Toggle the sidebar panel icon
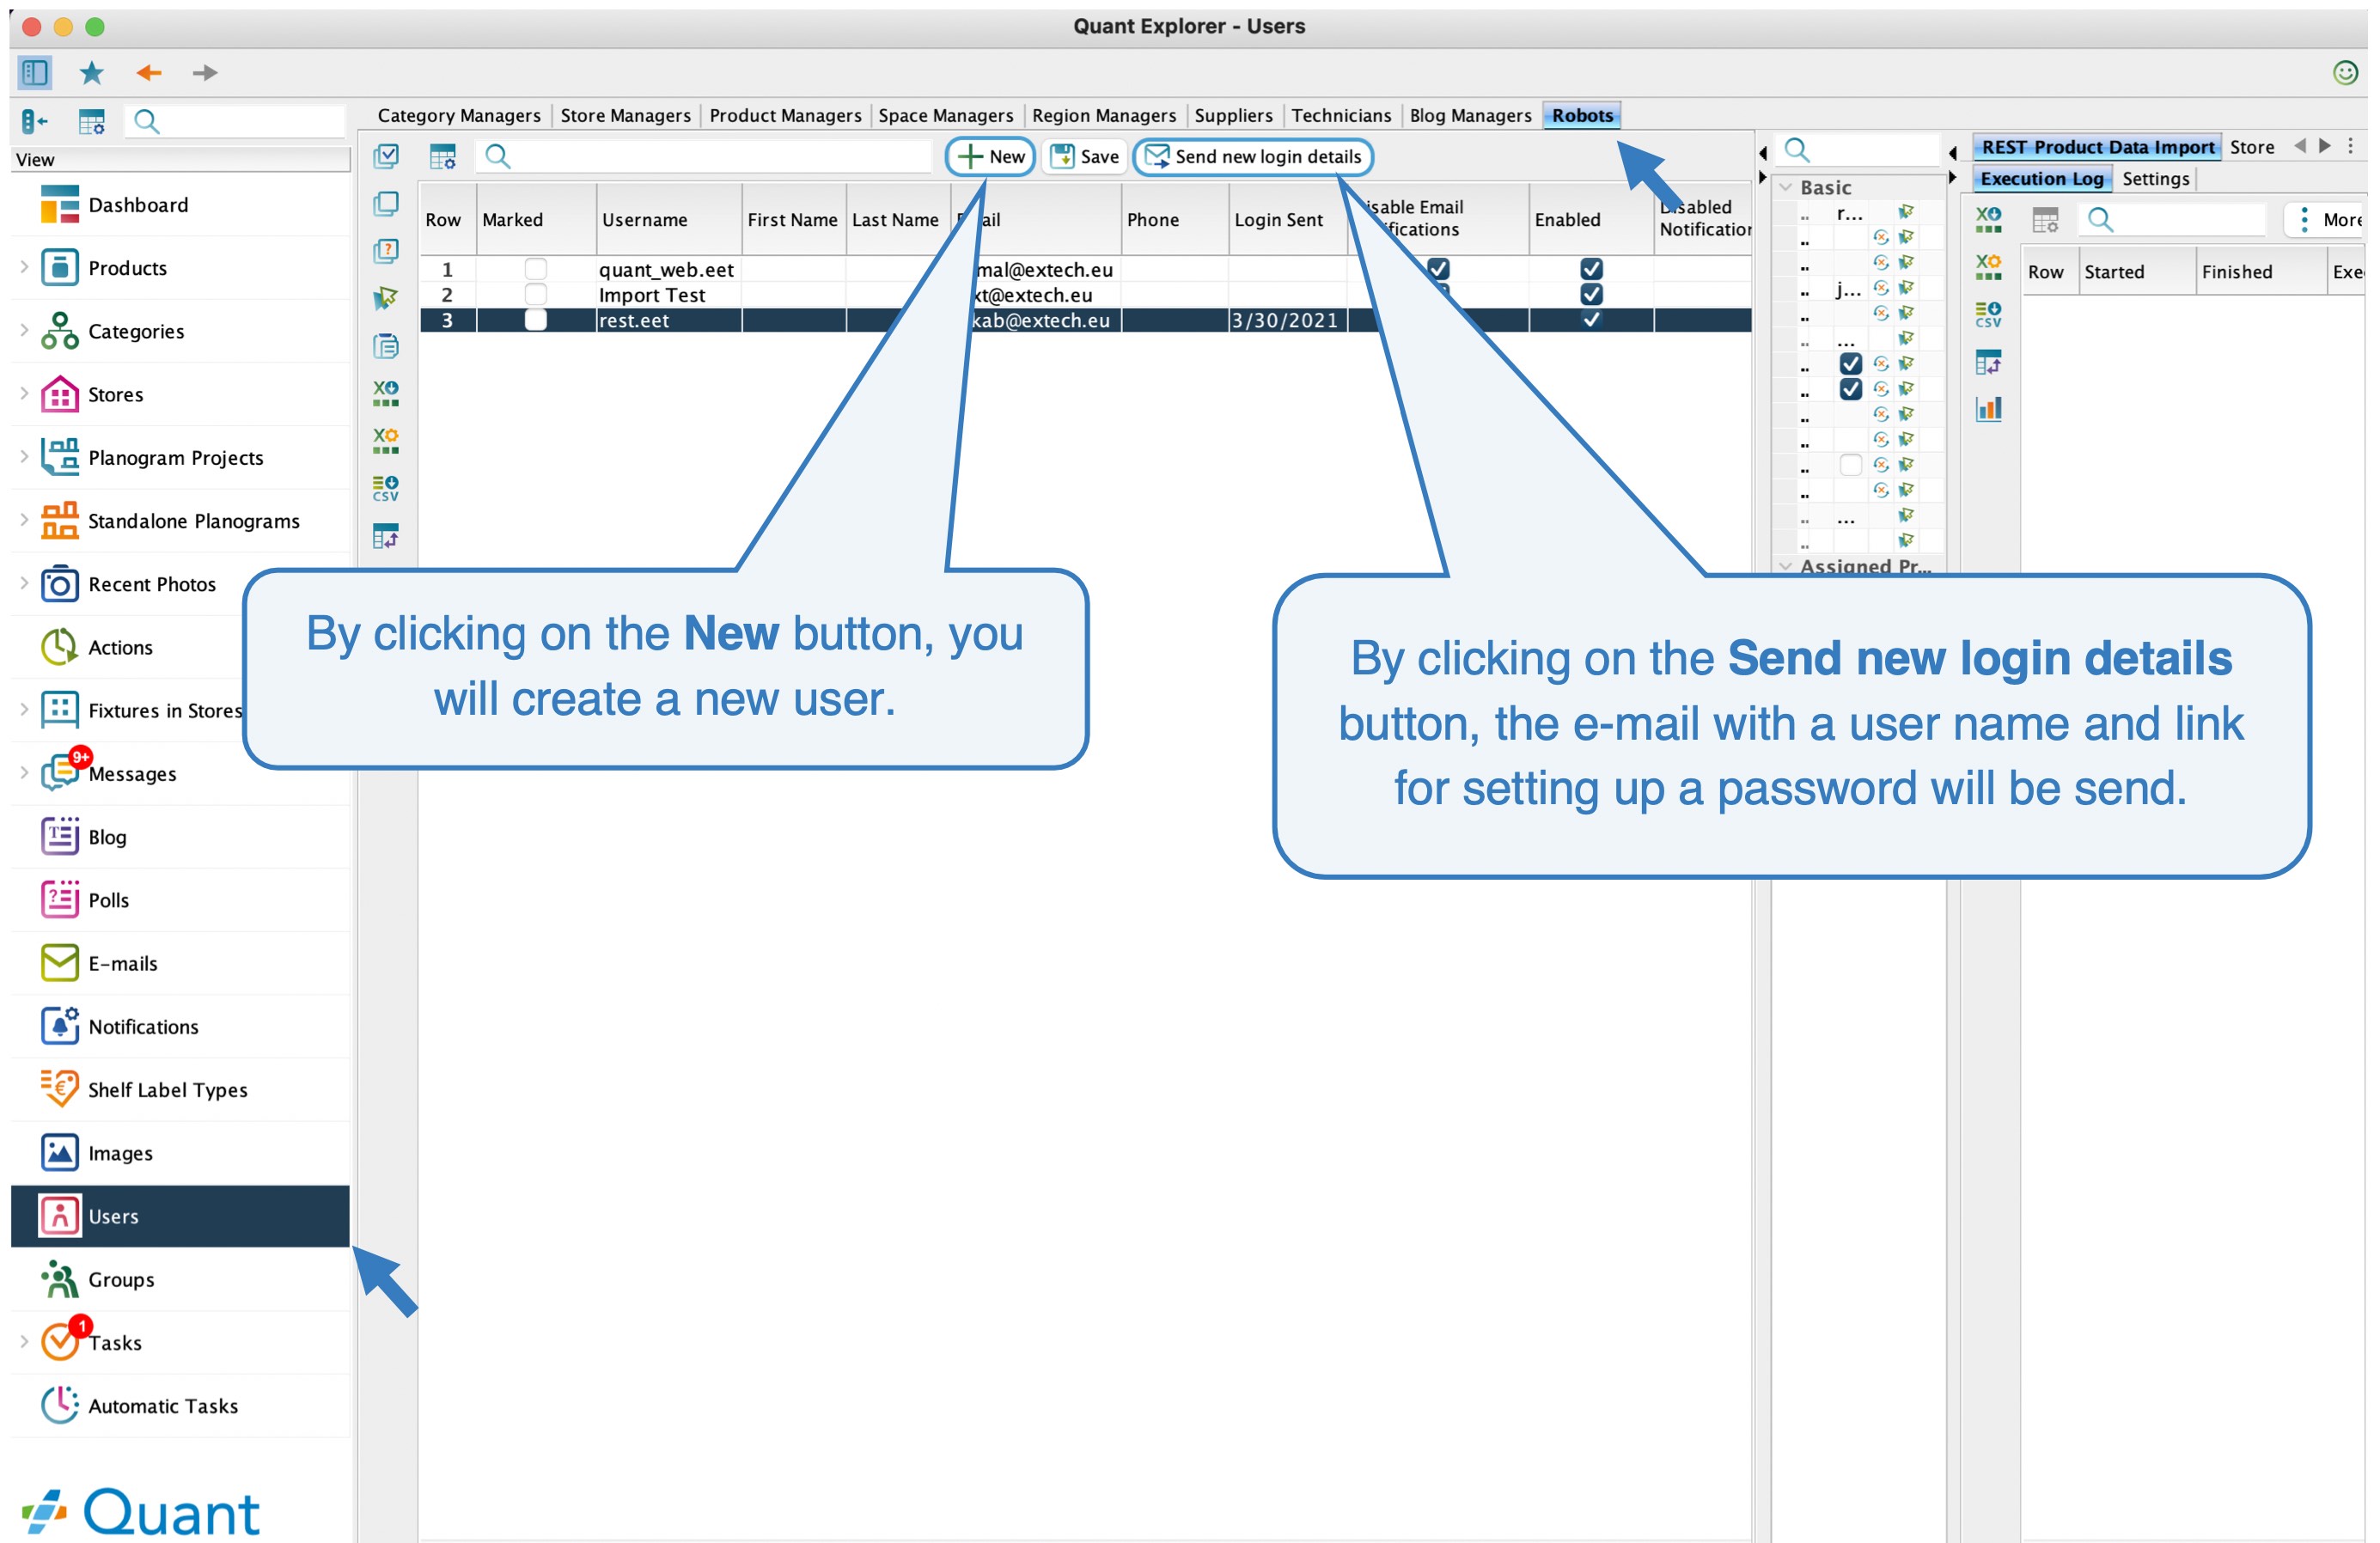The height and width of the screenshot is (1543, 2380). click(x=34, y=72)
